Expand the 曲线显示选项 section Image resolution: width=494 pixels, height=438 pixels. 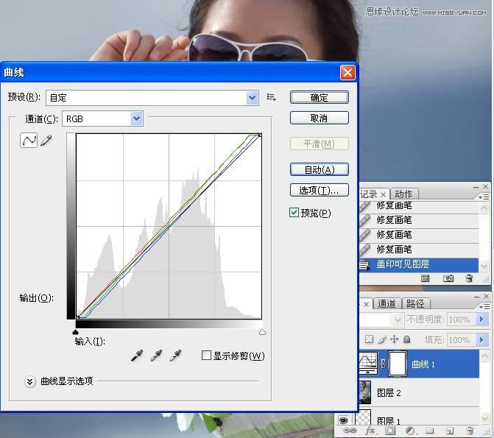click(30, 381)
